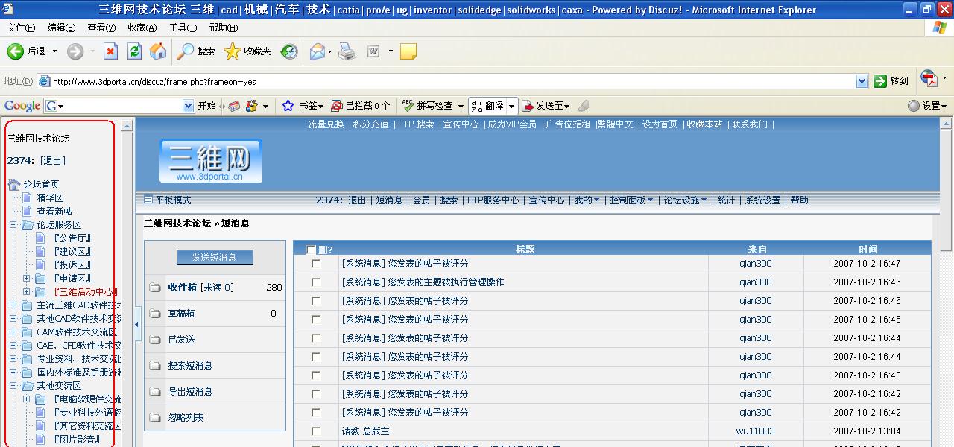Stop loading with the red X icon
This screenshot has width=954, height=447.
(x=110, y=51)
